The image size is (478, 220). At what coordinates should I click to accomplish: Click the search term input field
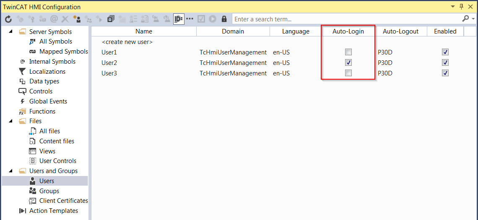(346, 19)
